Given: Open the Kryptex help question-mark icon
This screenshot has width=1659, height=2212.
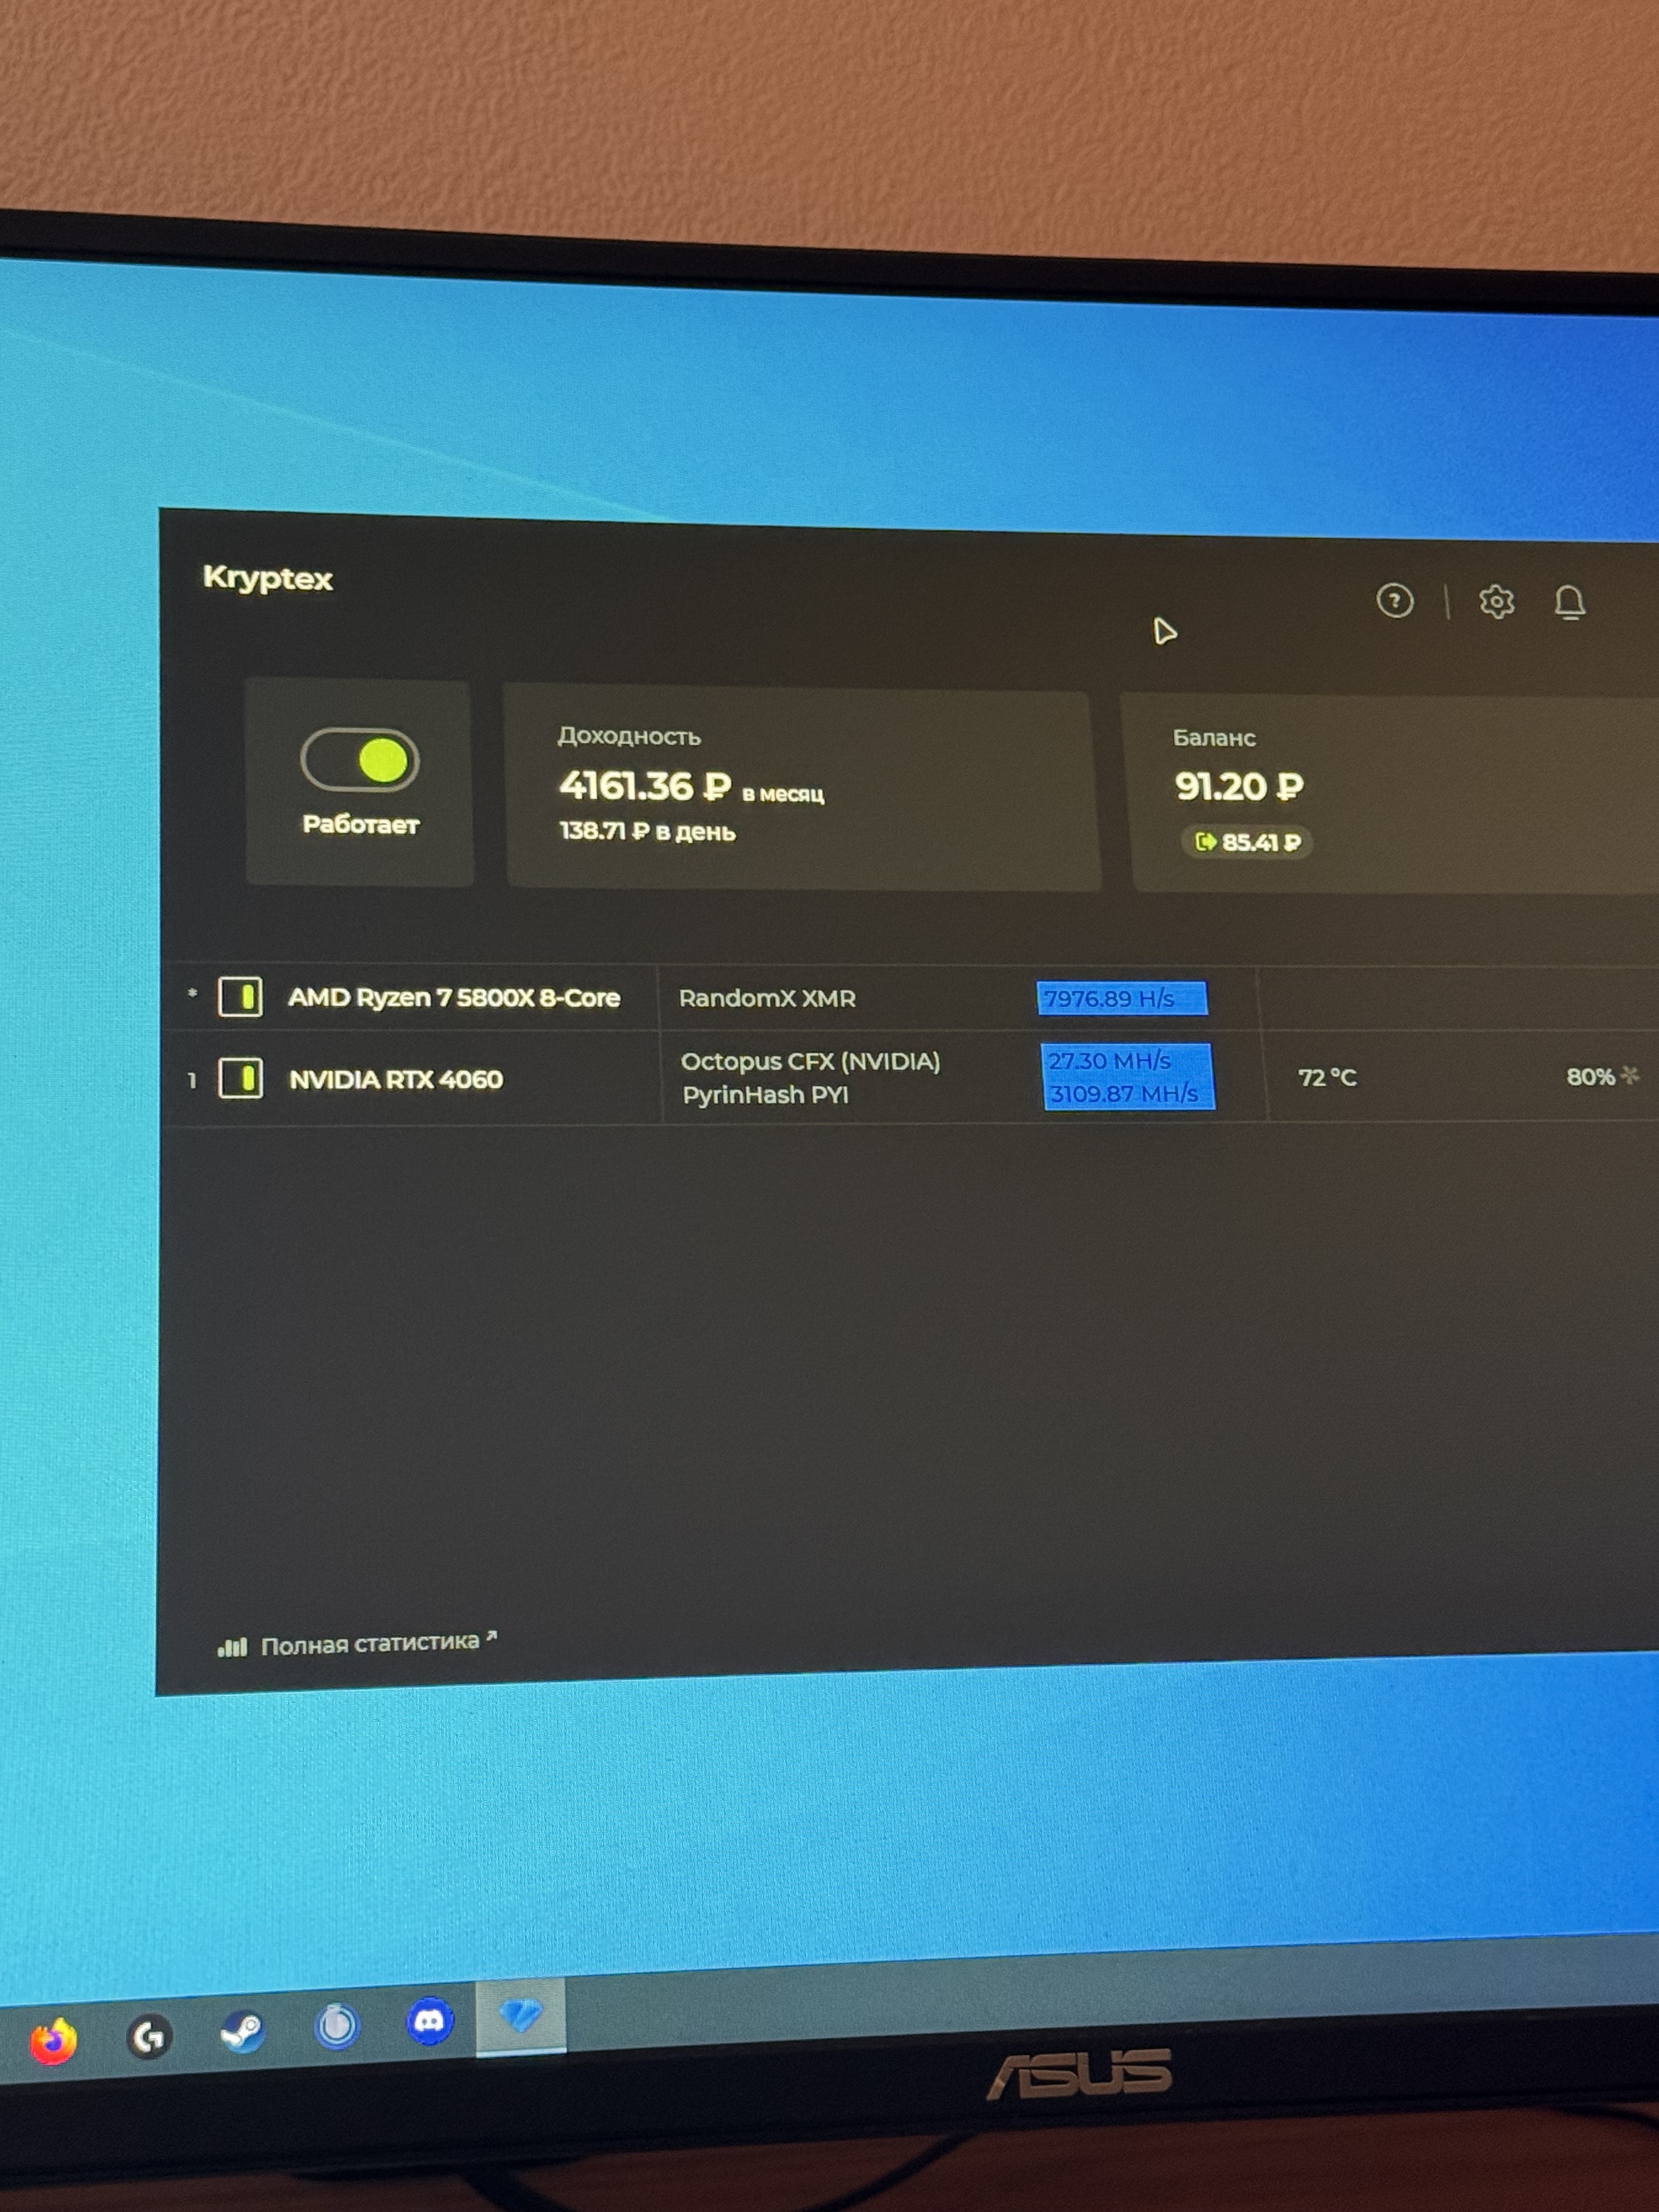Looking at the screenshot, I should click(x=1394, y=601).
